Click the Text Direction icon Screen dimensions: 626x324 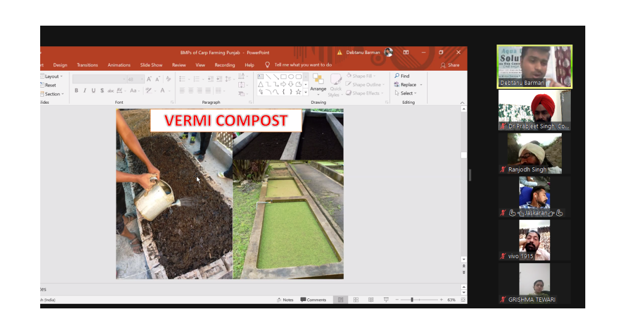tap(242, 76)
